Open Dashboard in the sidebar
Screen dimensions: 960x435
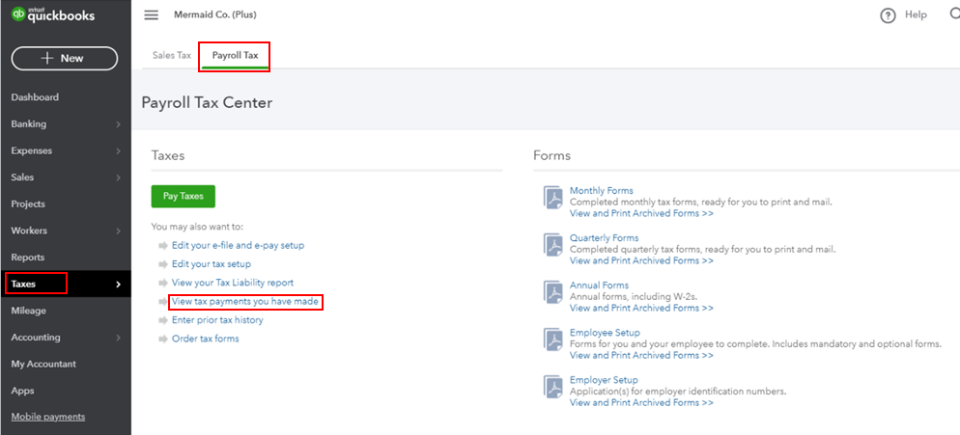[x=35, y=97]
